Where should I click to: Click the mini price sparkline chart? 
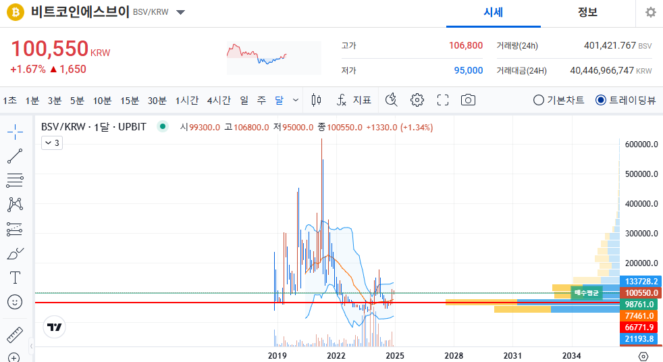click(x=274, y=58)
